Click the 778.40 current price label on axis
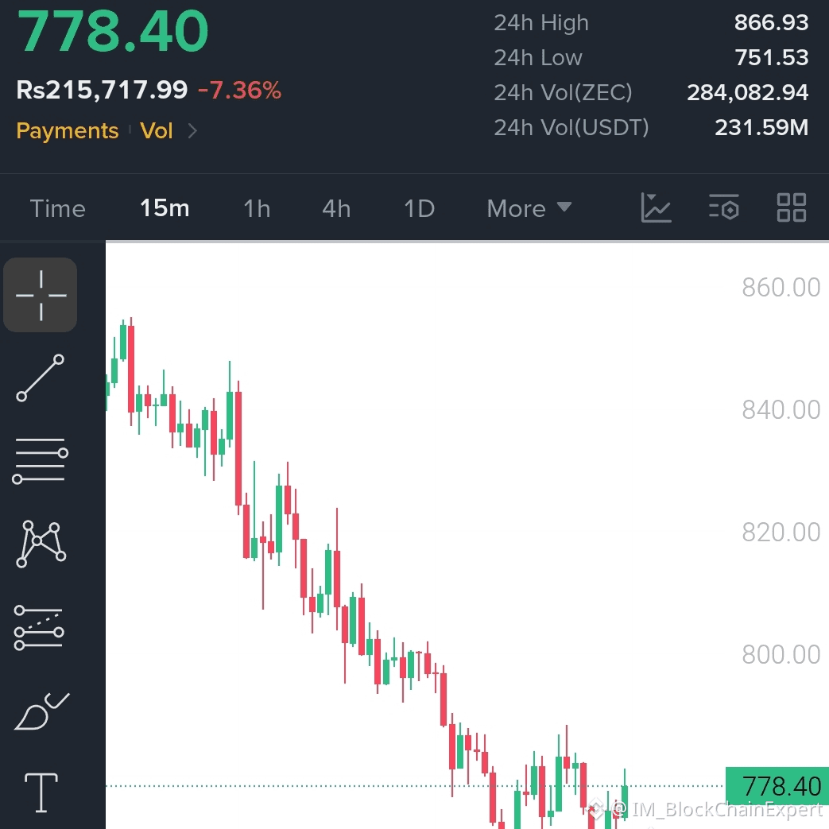 (x=777, y=786)
